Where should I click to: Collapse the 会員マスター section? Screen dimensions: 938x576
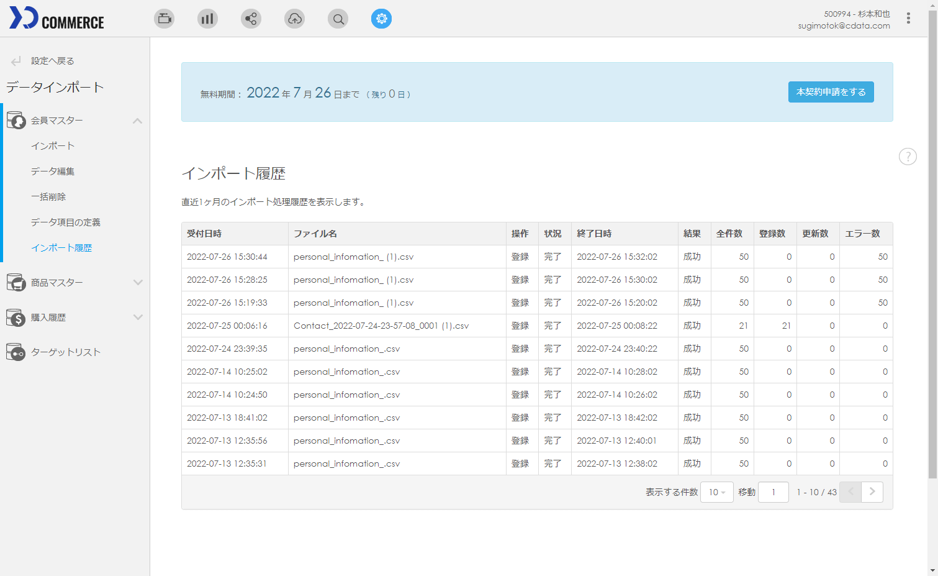[x=137, y=121]
